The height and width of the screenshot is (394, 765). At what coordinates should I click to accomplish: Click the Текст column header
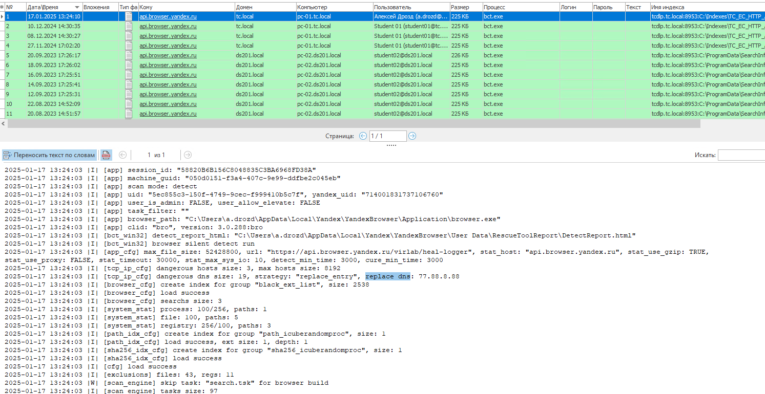coord(637,7)
